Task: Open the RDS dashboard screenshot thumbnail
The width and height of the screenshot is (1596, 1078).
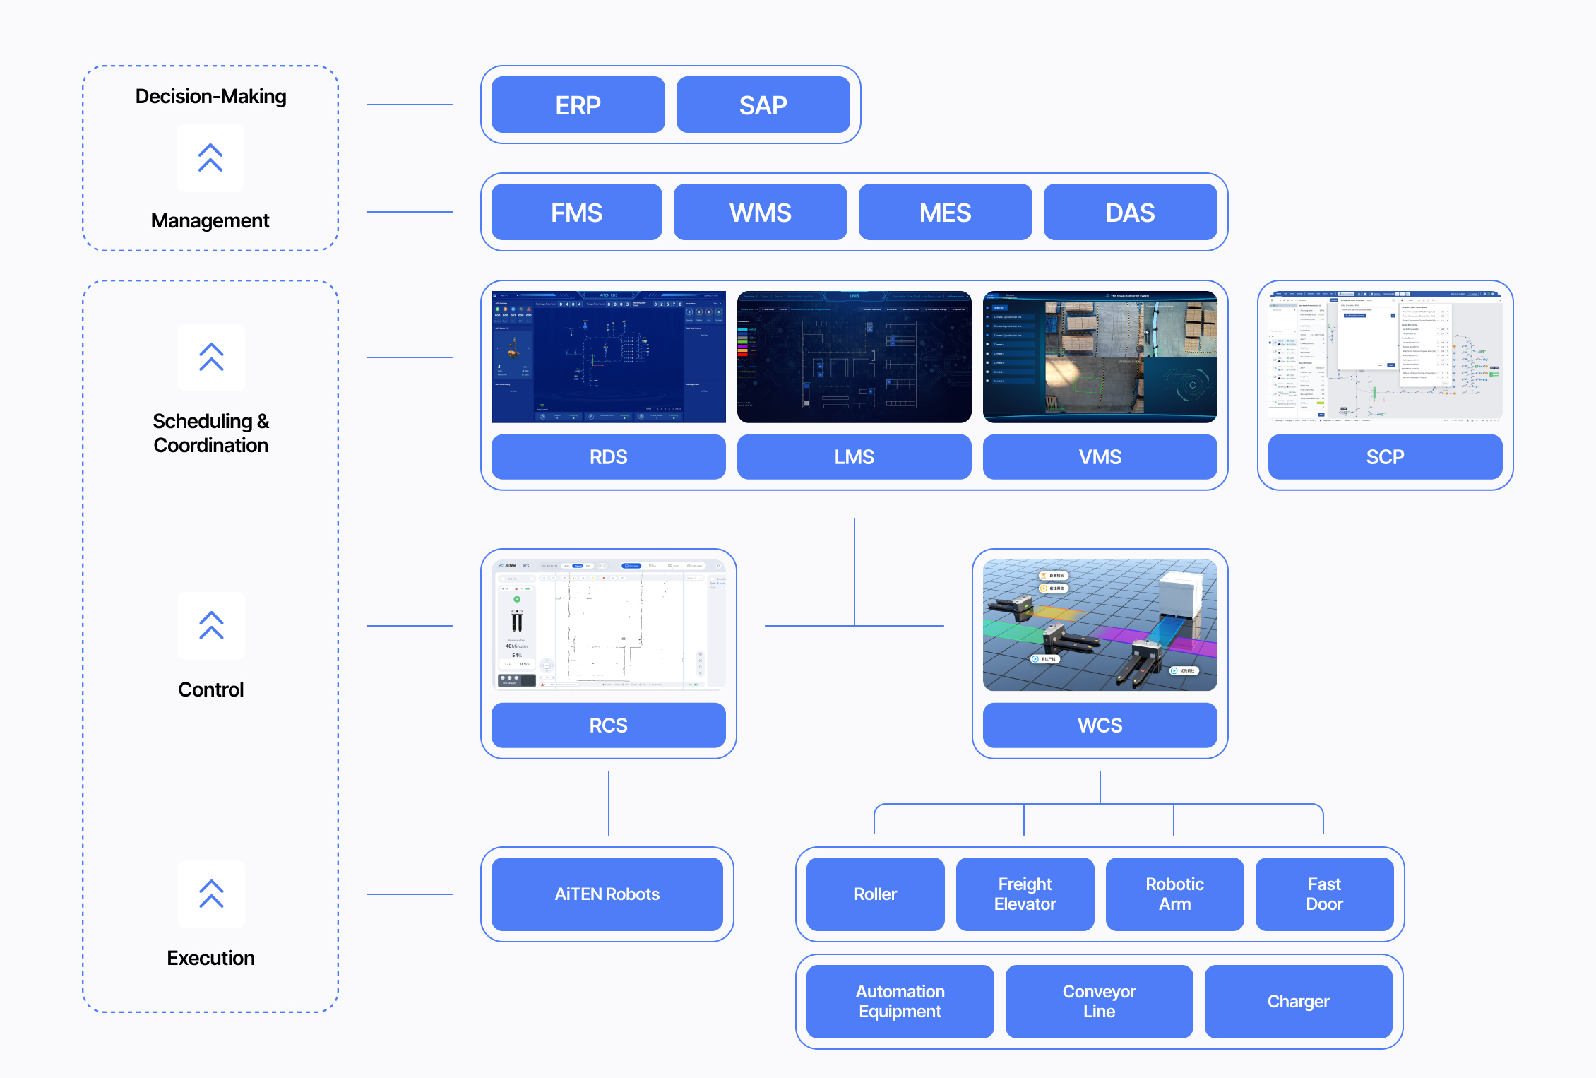Action: (x=608, y=357)
